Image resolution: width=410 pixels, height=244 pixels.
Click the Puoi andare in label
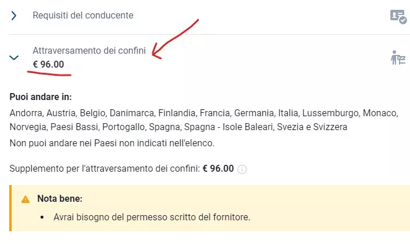pyautogui.click(x=41, y=97)
